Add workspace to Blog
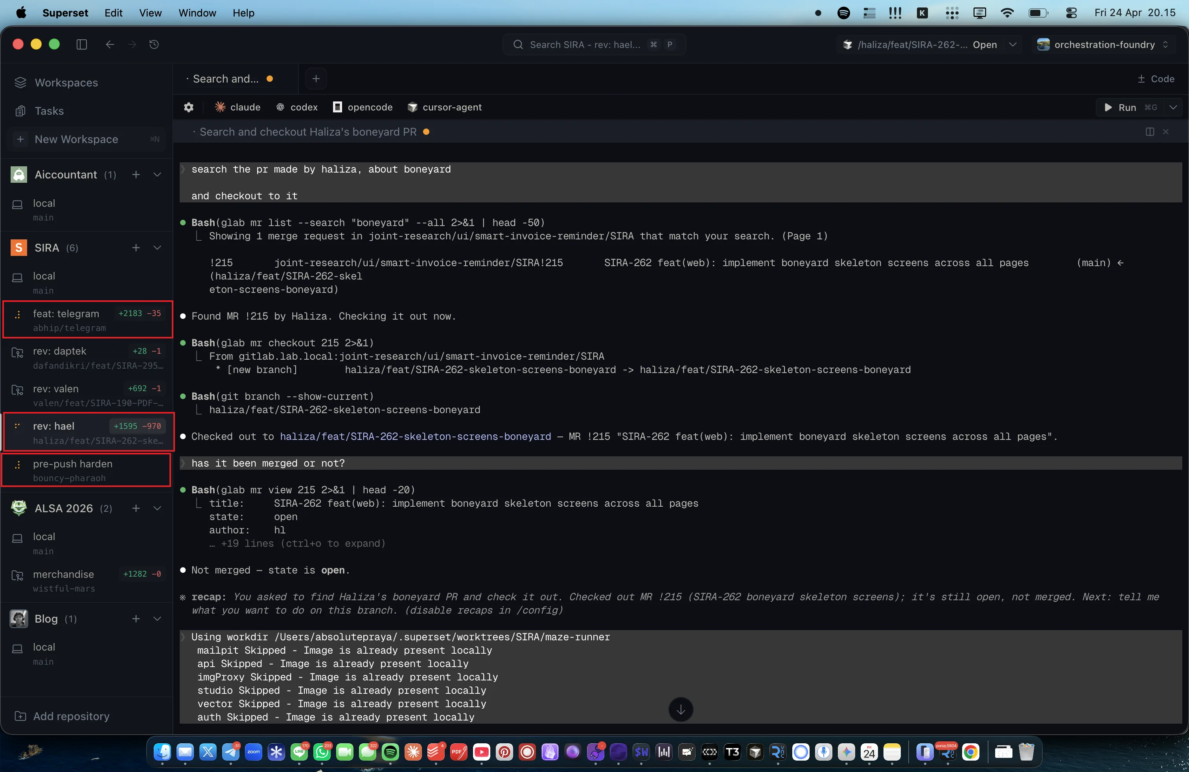 (x=136, y=619)
